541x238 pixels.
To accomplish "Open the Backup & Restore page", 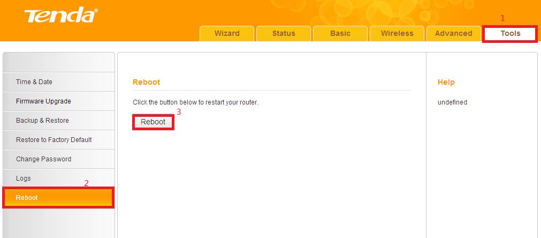I will pos(42,121).
